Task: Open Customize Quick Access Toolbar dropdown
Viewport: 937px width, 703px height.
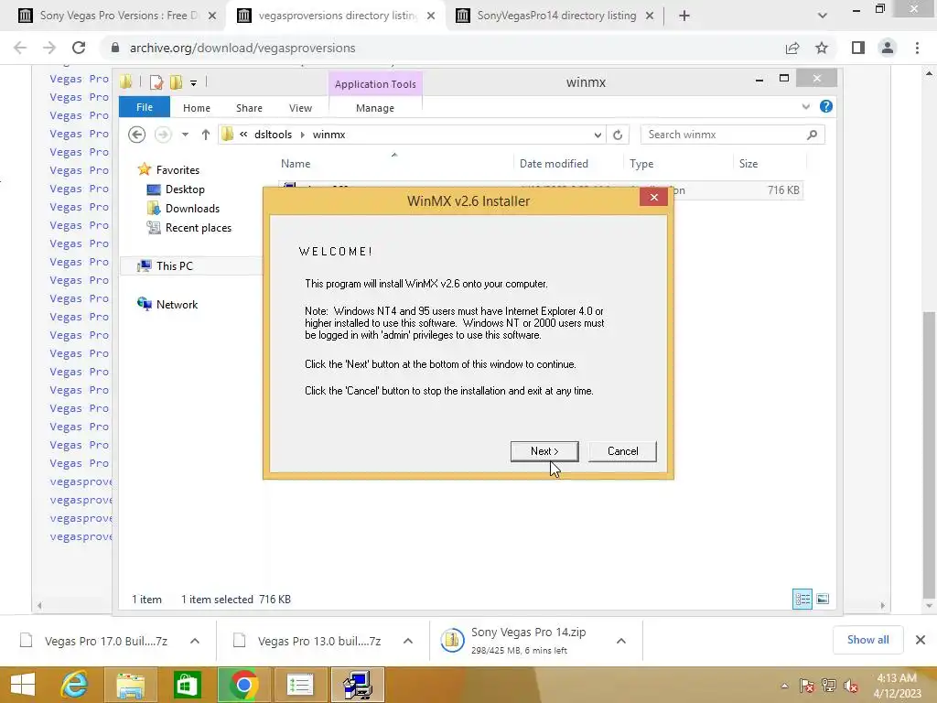Action: tap(194, 83)
